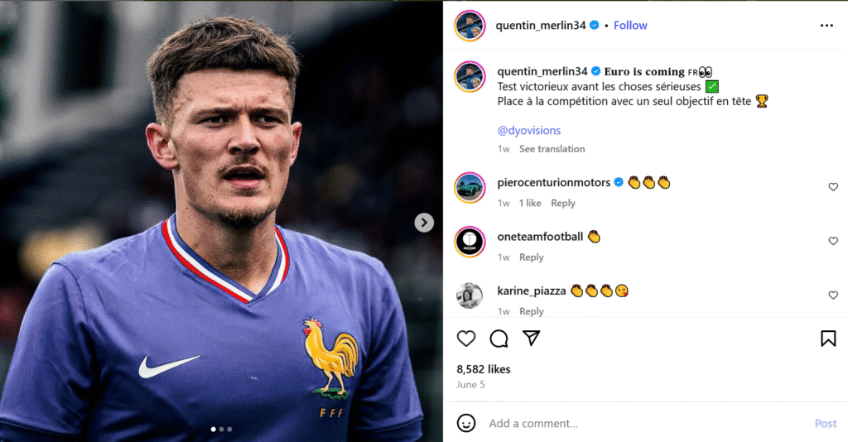This screenshot has width=848, height=442.
Task: Reply to pierocenturionmotors comment
Action: click(563, 204)
